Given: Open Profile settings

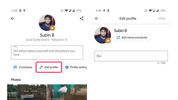Looking at the screenshot, I should (75, 67).
